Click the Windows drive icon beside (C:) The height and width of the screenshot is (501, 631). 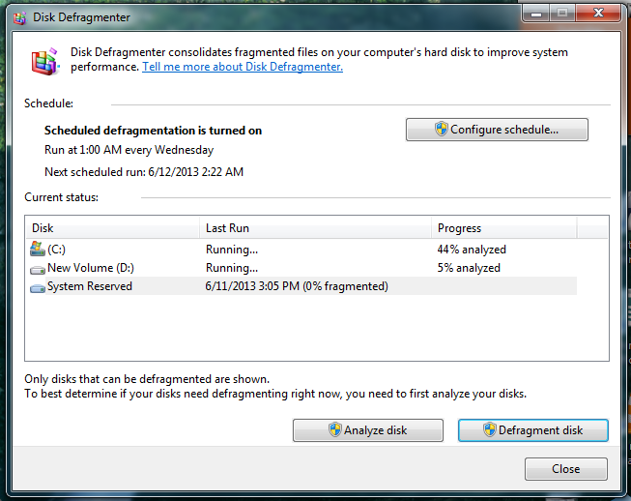38,249
